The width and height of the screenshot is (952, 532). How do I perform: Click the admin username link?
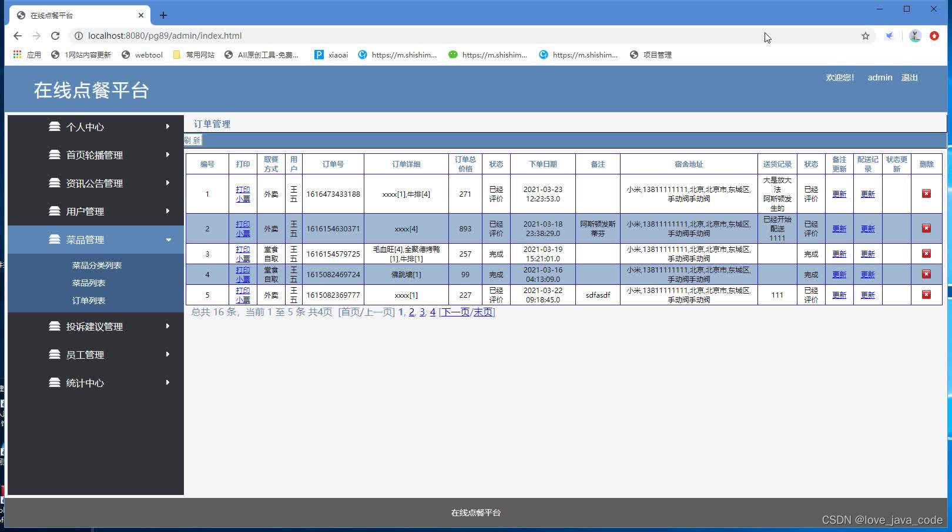(x=880, y=78)
